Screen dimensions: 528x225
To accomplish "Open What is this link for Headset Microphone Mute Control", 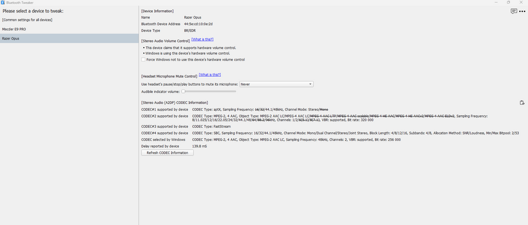I will click(210, 74).
